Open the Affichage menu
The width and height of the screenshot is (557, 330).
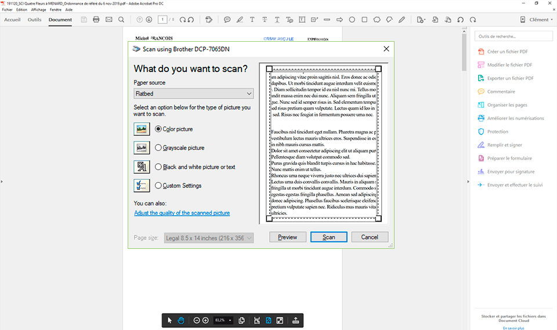38,10
